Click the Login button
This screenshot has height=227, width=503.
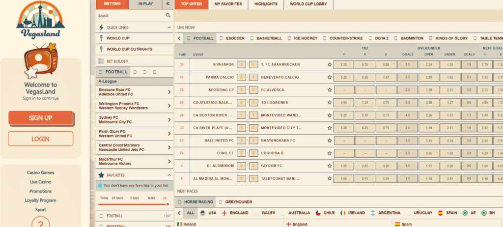tap(40, 139)
